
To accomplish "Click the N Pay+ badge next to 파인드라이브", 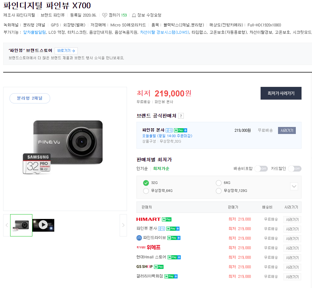I will click(x=174, y=238).
